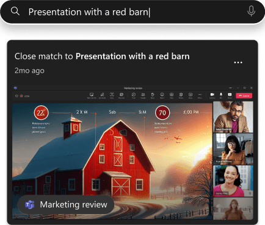Click the React emoji icon in the Teams toolbar
This screenshot has width=265, height=225.
pyautogui.click(x=162, y=95)
